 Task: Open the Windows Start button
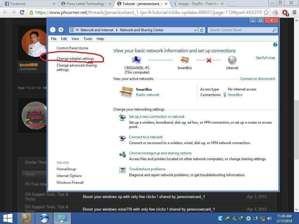pos(8,218)
